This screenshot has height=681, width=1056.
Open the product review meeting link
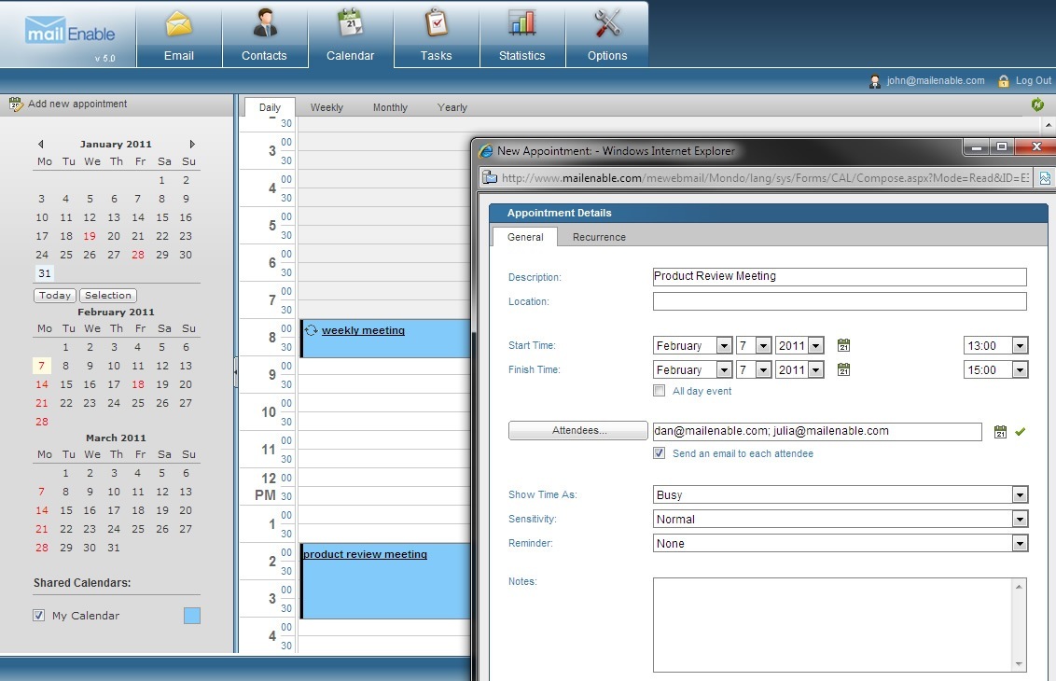click(365, 554)
